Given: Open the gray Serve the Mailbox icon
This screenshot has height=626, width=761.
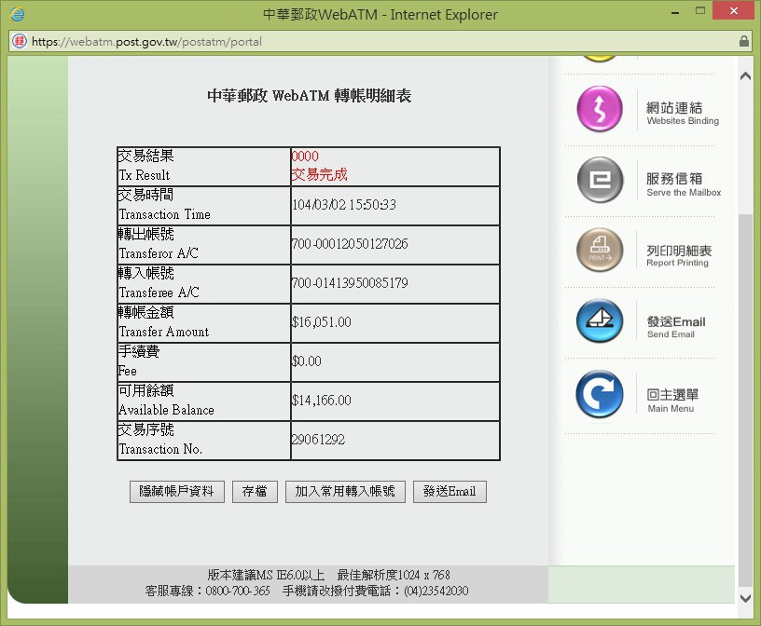Looking at the screenshot, I should pos(600,180).
